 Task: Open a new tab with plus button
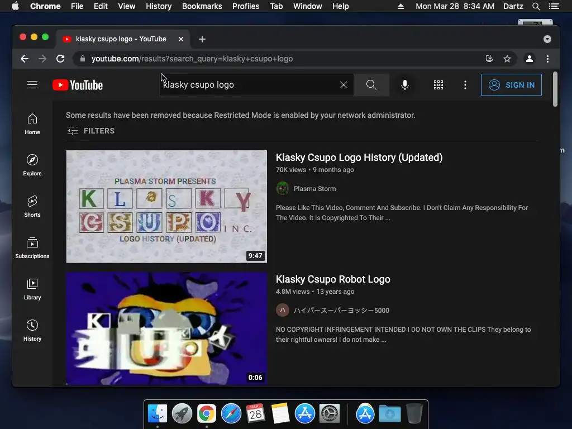pos(202,39)
